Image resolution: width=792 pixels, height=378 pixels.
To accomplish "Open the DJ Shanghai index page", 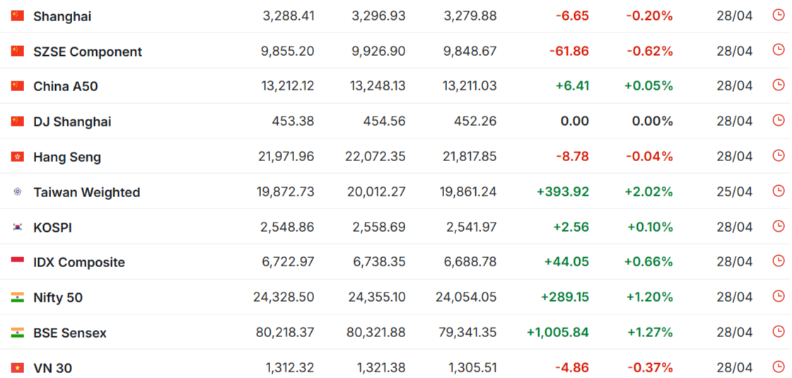I will (x=72, y=122).
